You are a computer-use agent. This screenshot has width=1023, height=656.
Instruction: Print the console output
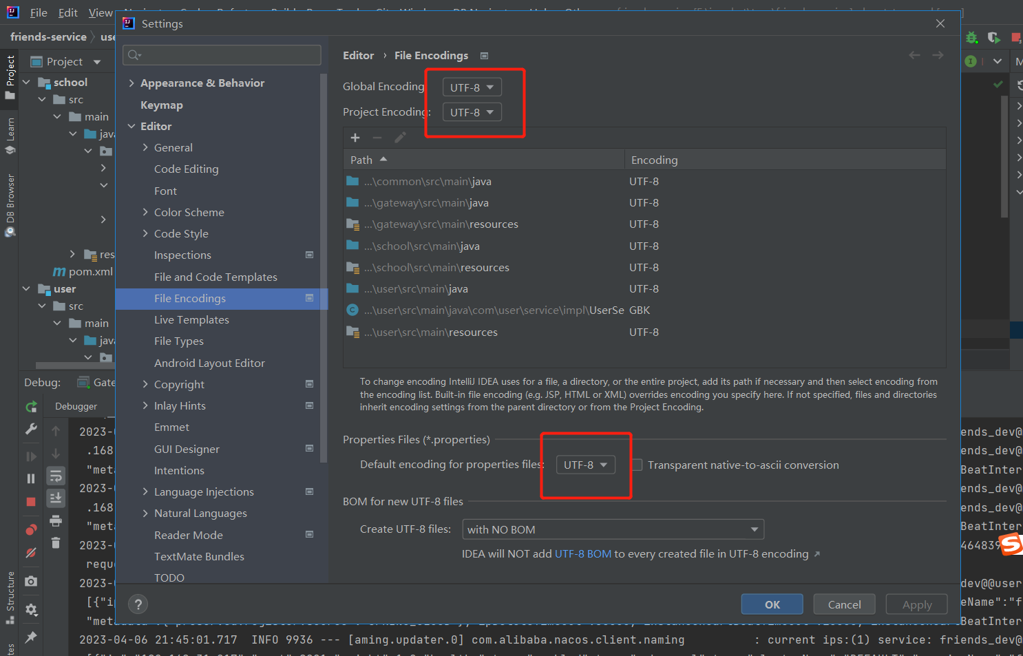(56, 521)
